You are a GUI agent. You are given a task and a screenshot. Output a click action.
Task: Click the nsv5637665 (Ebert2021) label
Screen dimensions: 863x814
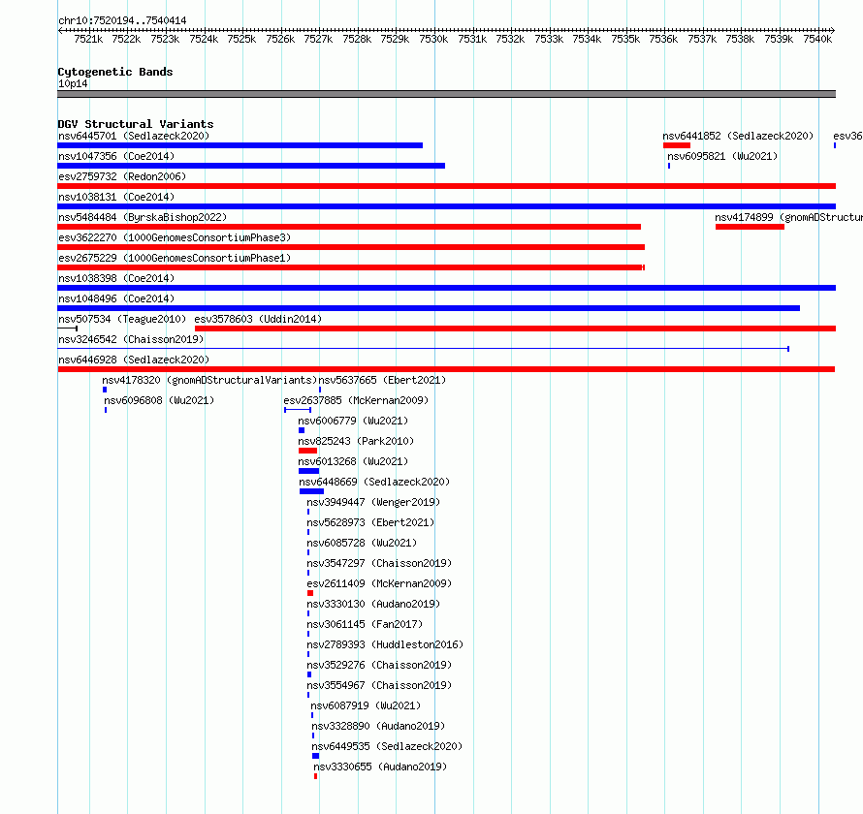[x=382, y=380]
